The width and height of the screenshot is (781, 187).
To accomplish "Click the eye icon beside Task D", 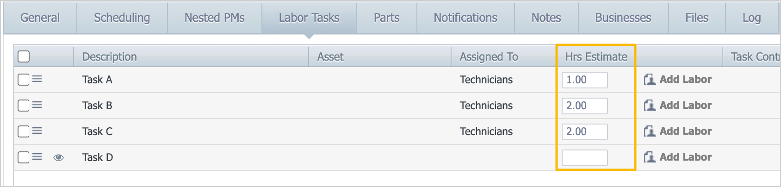I will coord(58,157).
